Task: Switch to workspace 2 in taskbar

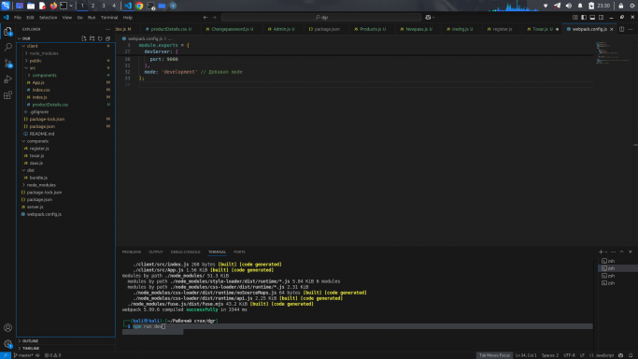Action: (92, 6)
